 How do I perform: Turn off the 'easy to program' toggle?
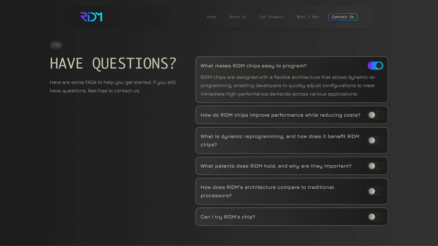(375, 66)
